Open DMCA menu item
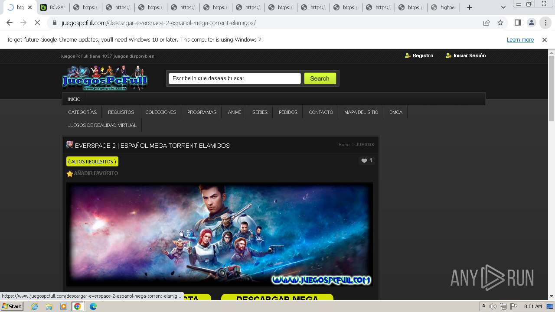 point(396,112)
